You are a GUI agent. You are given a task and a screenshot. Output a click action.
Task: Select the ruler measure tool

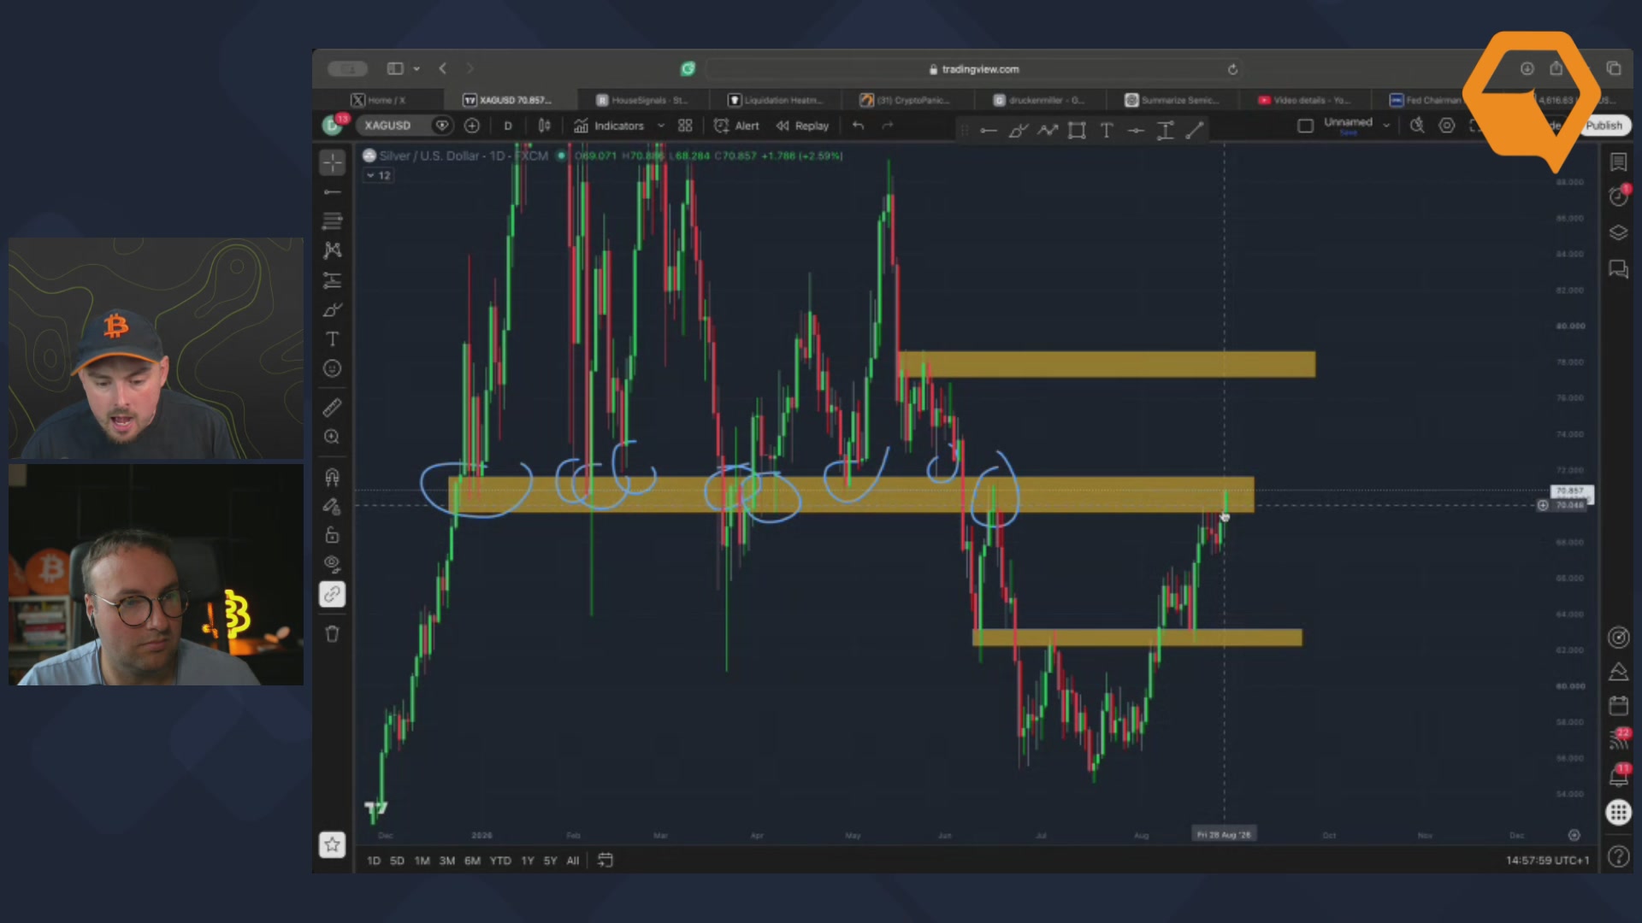333,408
